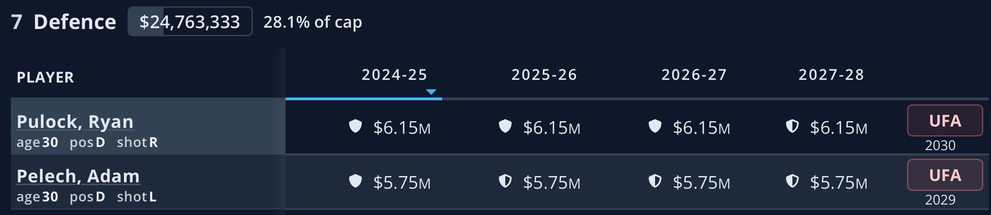Click the blue current-season triangle marker
The image size is (991, 215).
coord(431,92)
